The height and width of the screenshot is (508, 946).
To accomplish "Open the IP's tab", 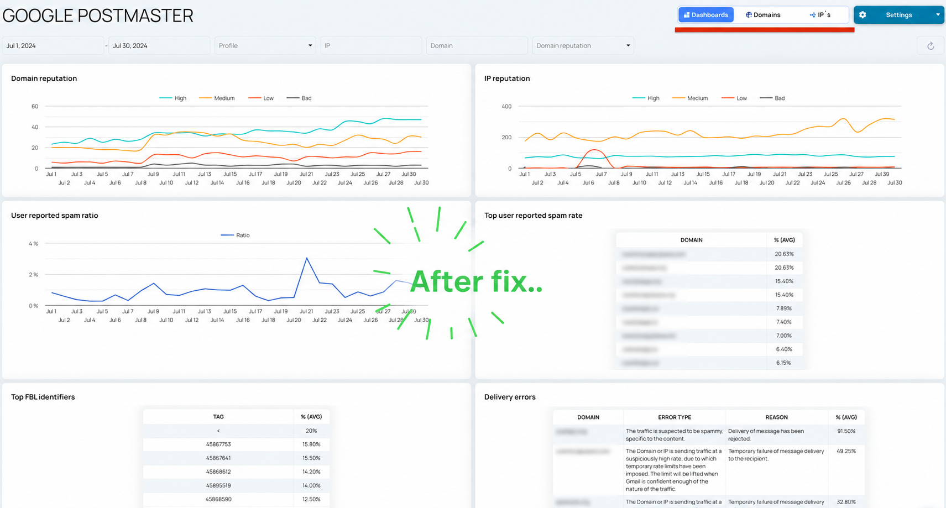I will (x=820, y=15).
